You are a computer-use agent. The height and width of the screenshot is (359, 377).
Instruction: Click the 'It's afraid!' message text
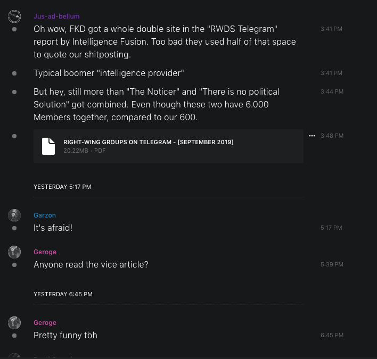point(53,228)
